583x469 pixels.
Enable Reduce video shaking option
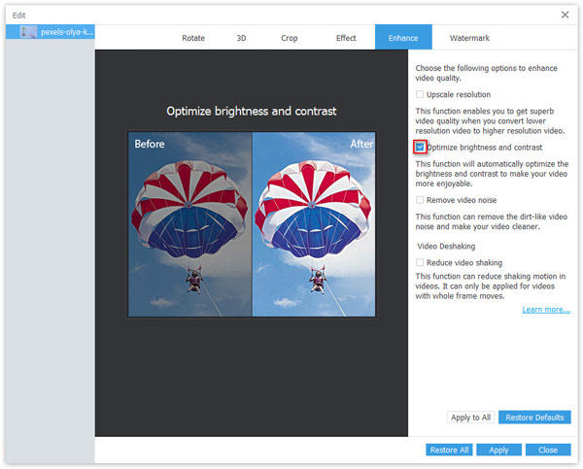click(420, 262)
